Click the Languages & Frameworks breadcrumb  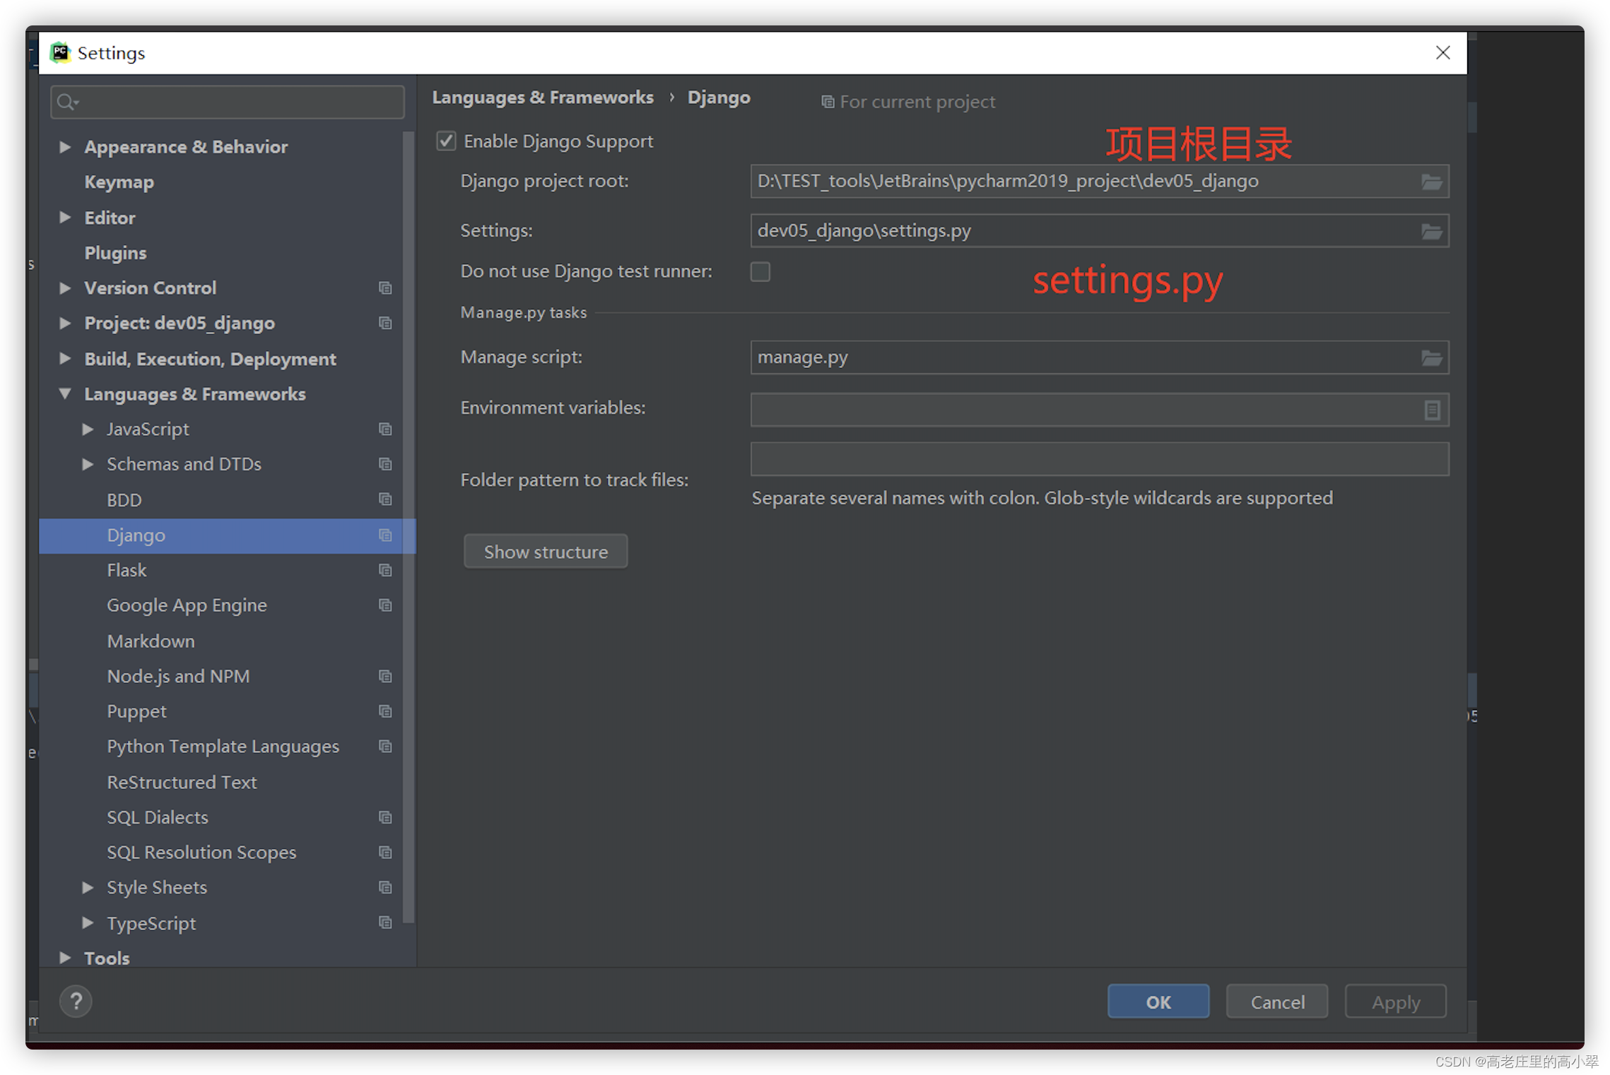[x=543, y=97]
